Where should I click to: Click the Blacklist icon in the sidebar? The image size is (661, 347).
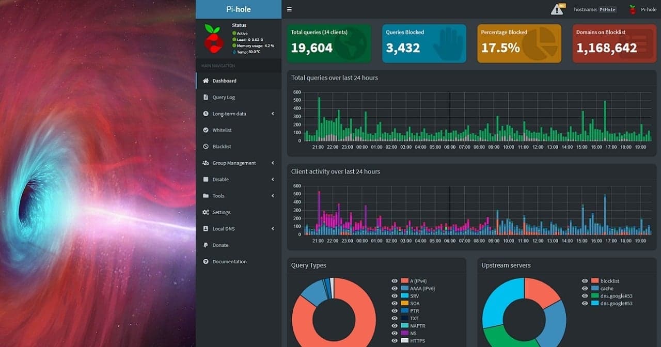click(206, 146)
